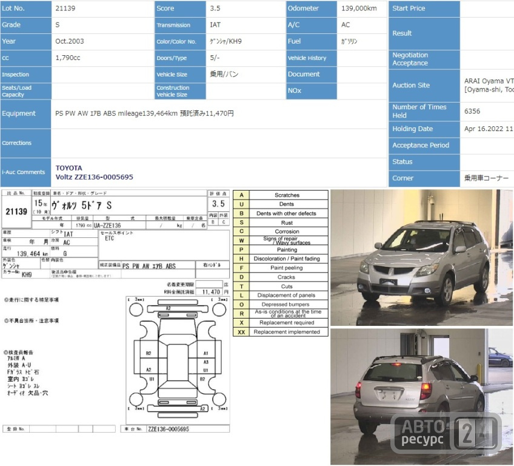Click the Result header cell
Viewport: 514px width, 466px height.
424,33
